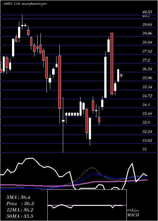
Task: Click the 37.82 price axis label
Action: [x=147, y=51]
